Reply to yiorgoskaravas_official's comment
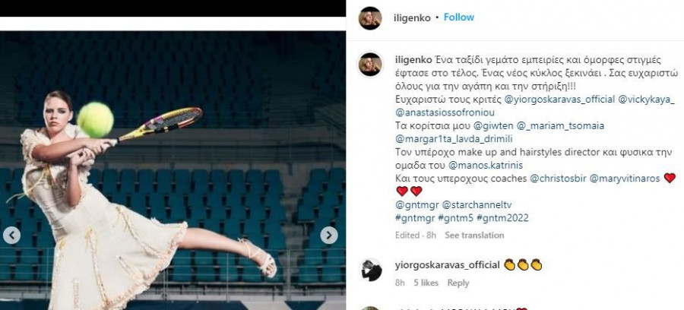This screenshot has width=684, height=310. coord(458,283)
